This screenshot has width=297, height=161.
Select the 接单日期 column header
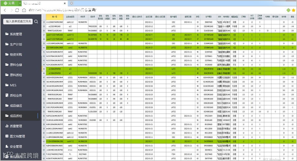pos(188,17)
